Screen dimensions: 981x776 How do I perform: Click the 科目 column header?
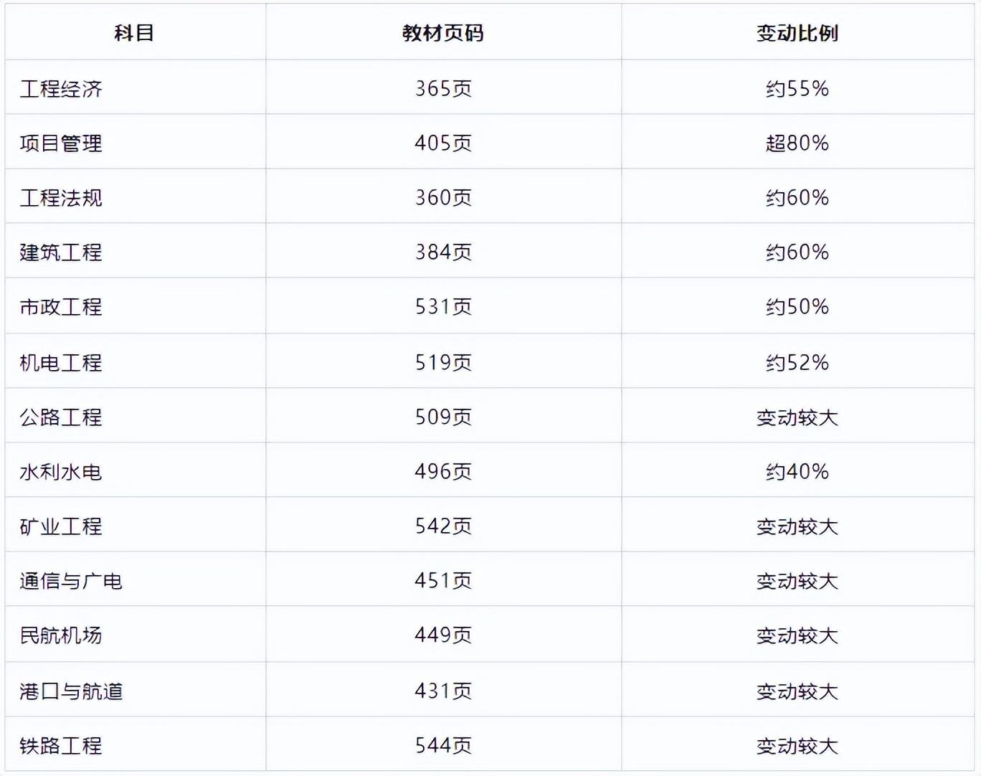click(x=134, y=33)
